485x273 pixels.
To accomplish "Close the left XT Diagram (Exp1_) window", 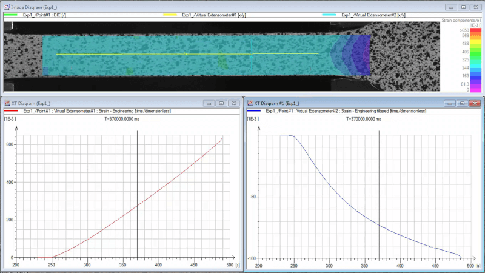I will pos(233,104).
